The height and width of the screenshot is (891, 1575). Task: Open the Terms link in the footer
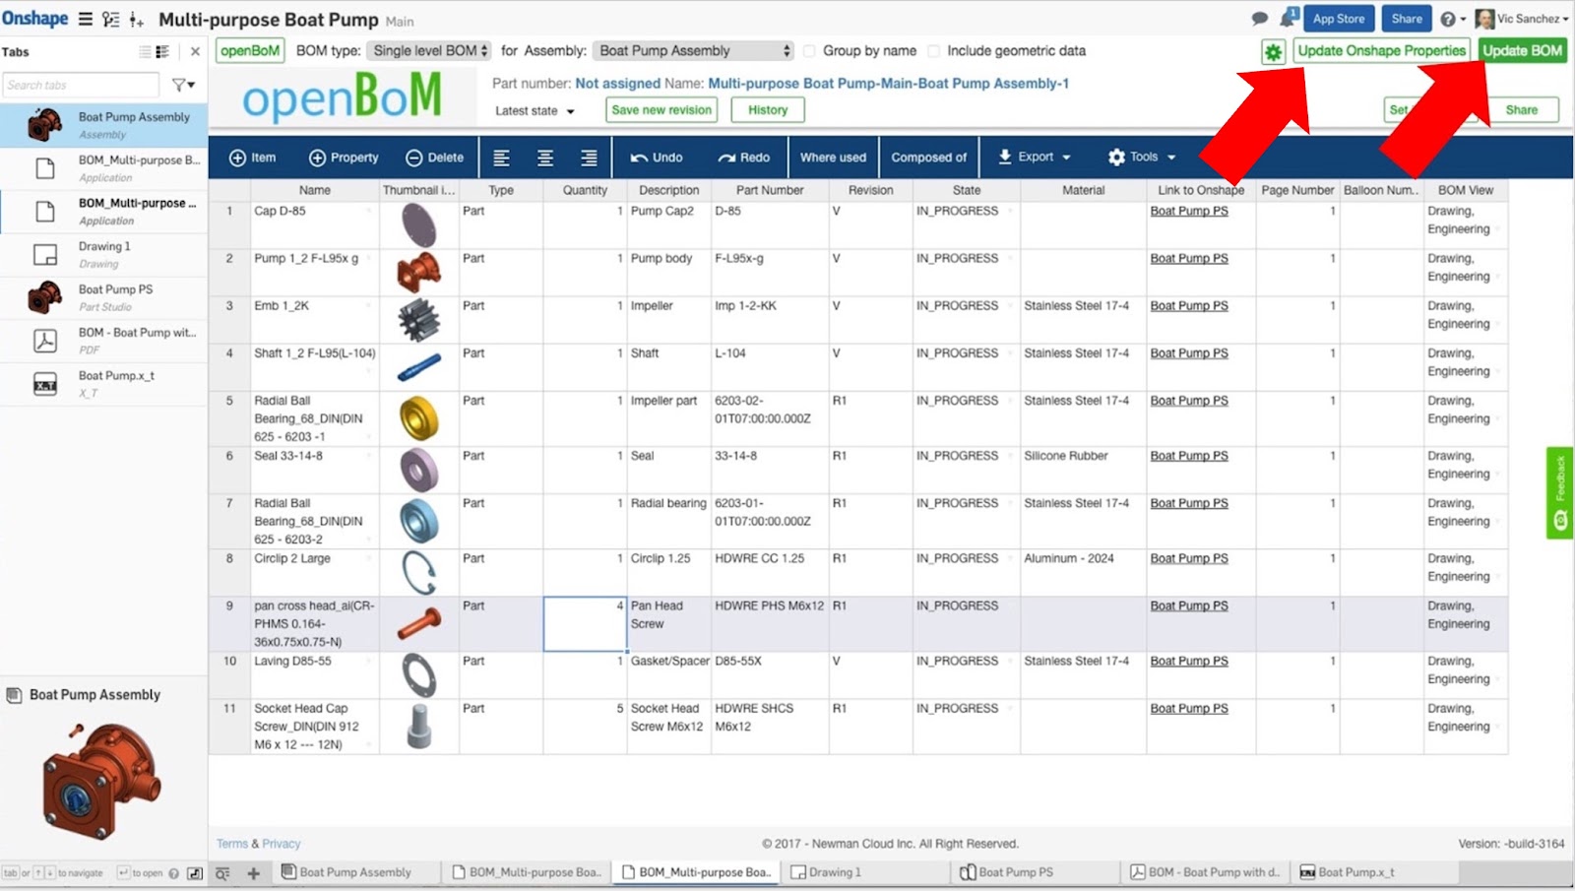click(232, 844)
